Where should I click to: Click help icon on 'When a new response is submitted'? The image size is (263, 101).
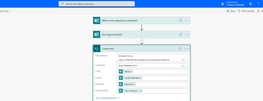180,20
